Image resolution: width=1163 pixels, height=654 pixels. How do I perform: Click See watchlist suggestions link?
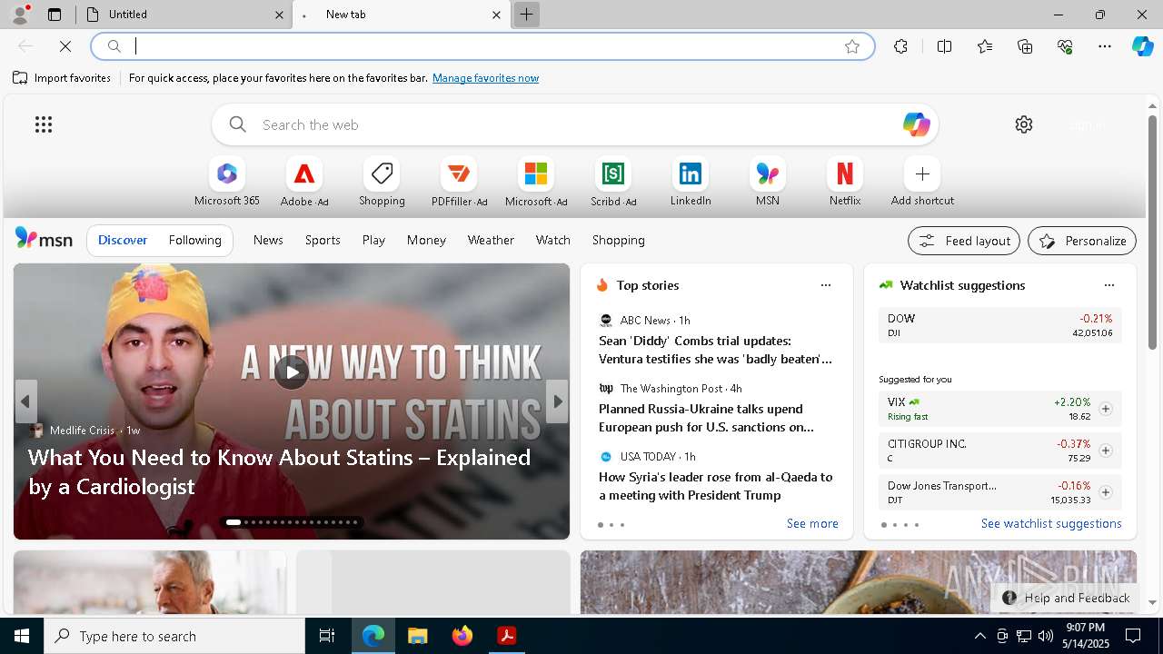(1051, 523)
